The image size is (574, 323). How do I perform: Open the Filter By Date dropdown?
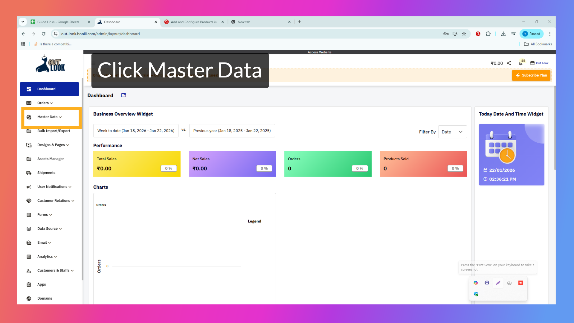452,132
